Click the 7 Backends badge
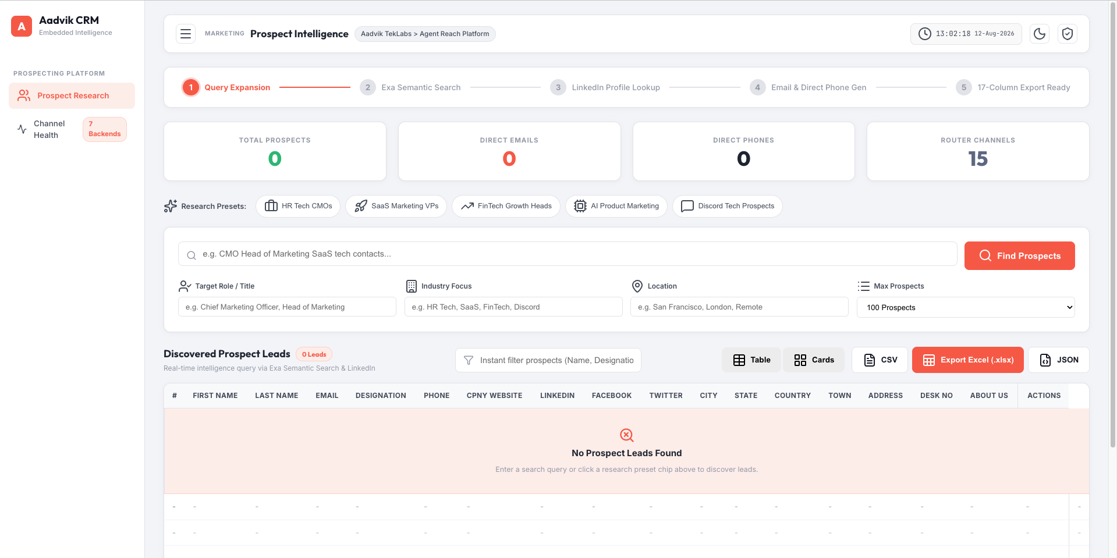1117x558 pixels. click(x=105, y=129)
